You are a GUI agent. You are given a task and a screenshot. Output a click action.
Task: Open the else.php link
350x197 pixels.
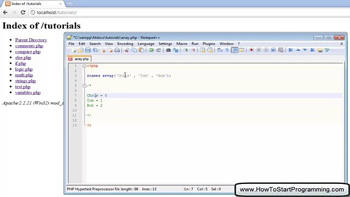tap(23, 57)
